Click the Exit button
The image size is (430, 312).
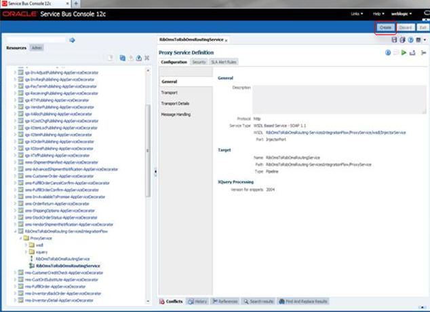(423, 27)
